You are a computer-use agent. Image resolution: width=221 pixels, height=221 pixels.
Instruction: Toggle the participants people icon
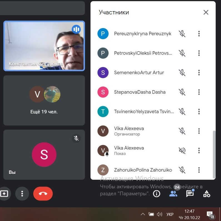[x=173, y=194]
